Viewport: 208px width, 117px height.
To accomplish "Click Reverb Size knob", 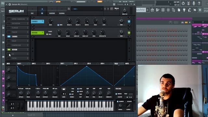I will point(59,32).
